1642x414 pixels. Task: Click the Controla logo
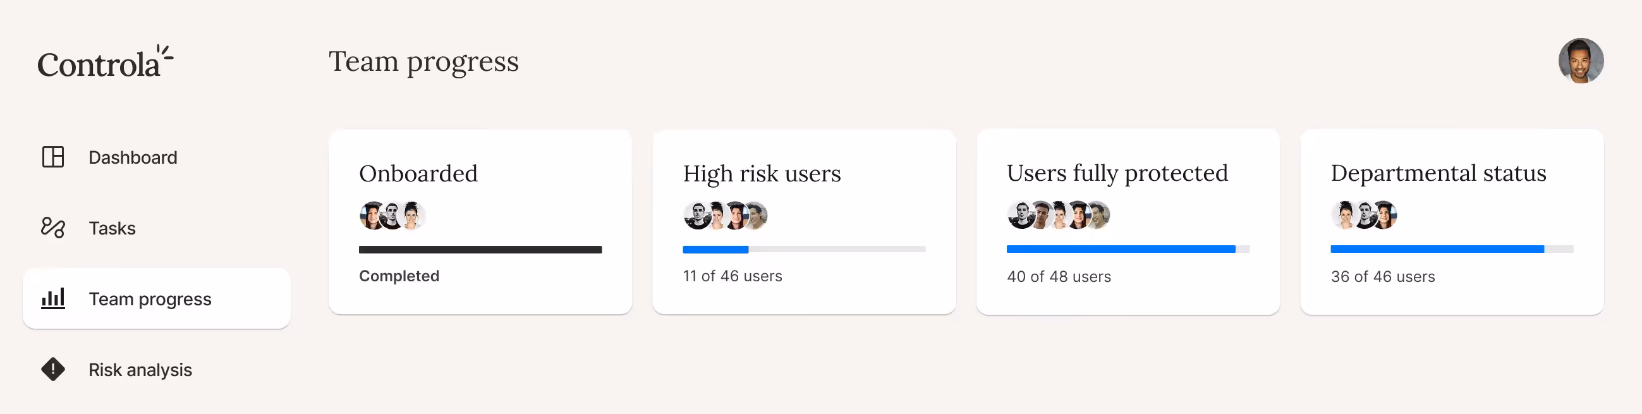(x=105, y=63)
